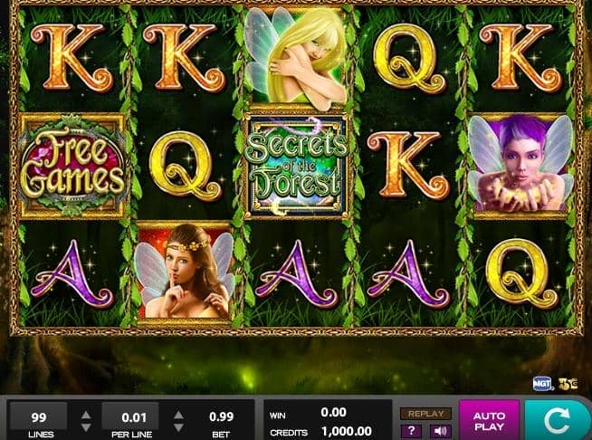Click the blonde fairy symbol
The image size is (592, 440).
(x=296, y=57)
